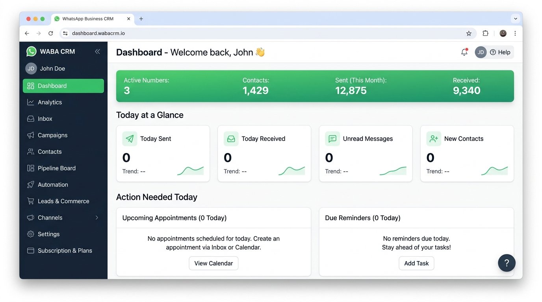Go back in browser history

point(27,33)
